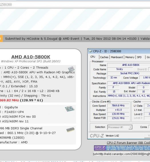The width and height of the screenshot is (150, 162).
Task: Click the 1 CPU - 2 Cores - 2 Threads line
Action: pyautogui.click(x=26, y=67)
